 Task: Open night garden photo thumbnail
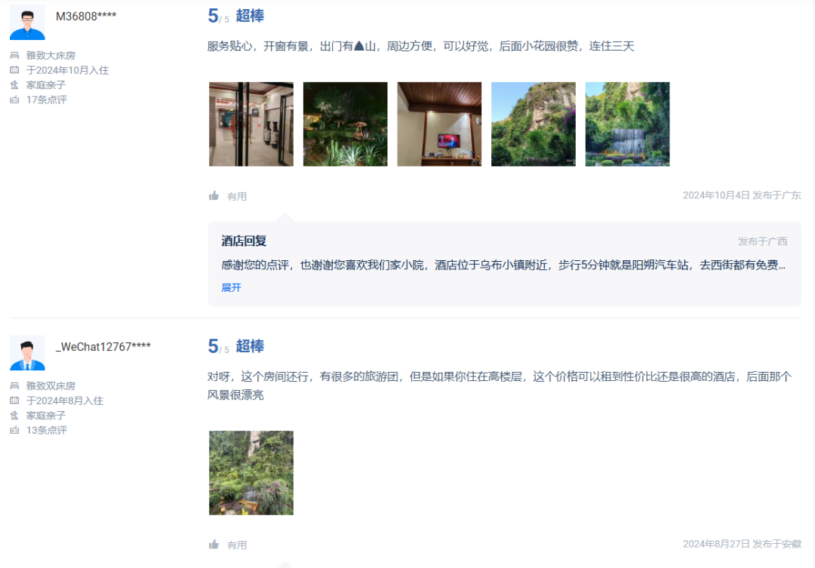coord(345,124)
